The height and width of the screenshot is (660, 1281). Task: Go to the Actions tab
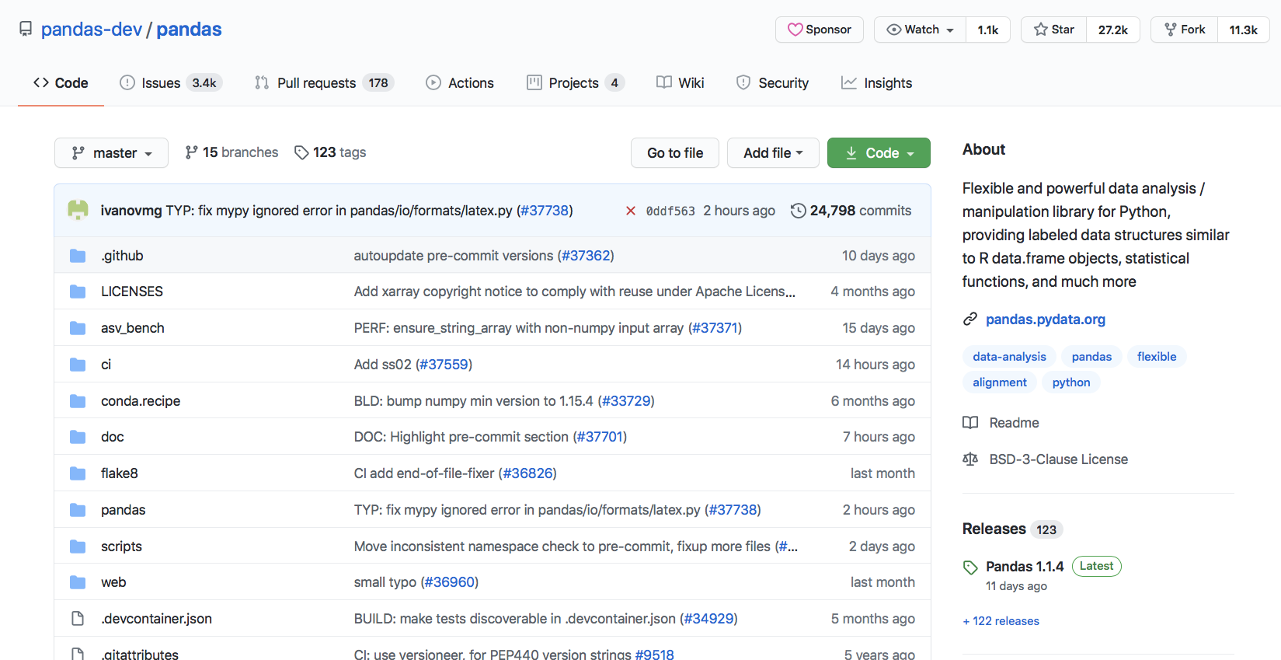click(x=460, y=83)
